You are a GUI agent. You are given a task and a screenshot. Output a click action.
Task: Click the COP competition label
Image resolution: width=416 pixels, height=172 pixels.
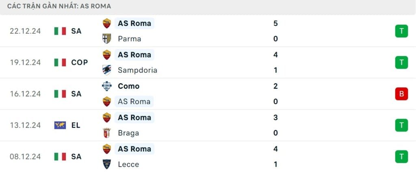click(x=79, y=62)
